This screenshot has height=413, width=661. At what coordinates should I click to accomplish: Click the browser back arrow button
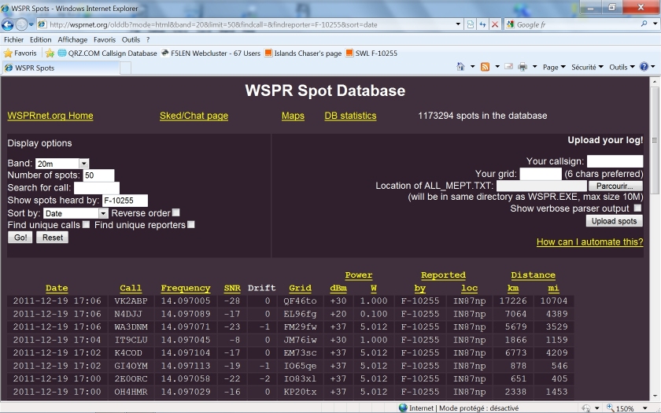tap(10, 24)
